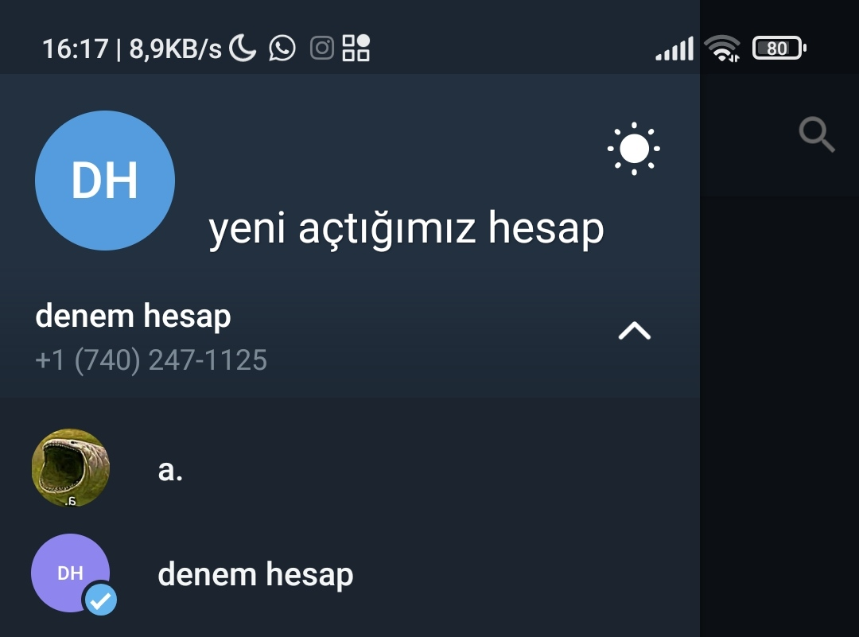Tap the Do Not Disturb moon icon
Viewport: 859px width, 637px height.
pyautogui.click(x=242, y=48)
